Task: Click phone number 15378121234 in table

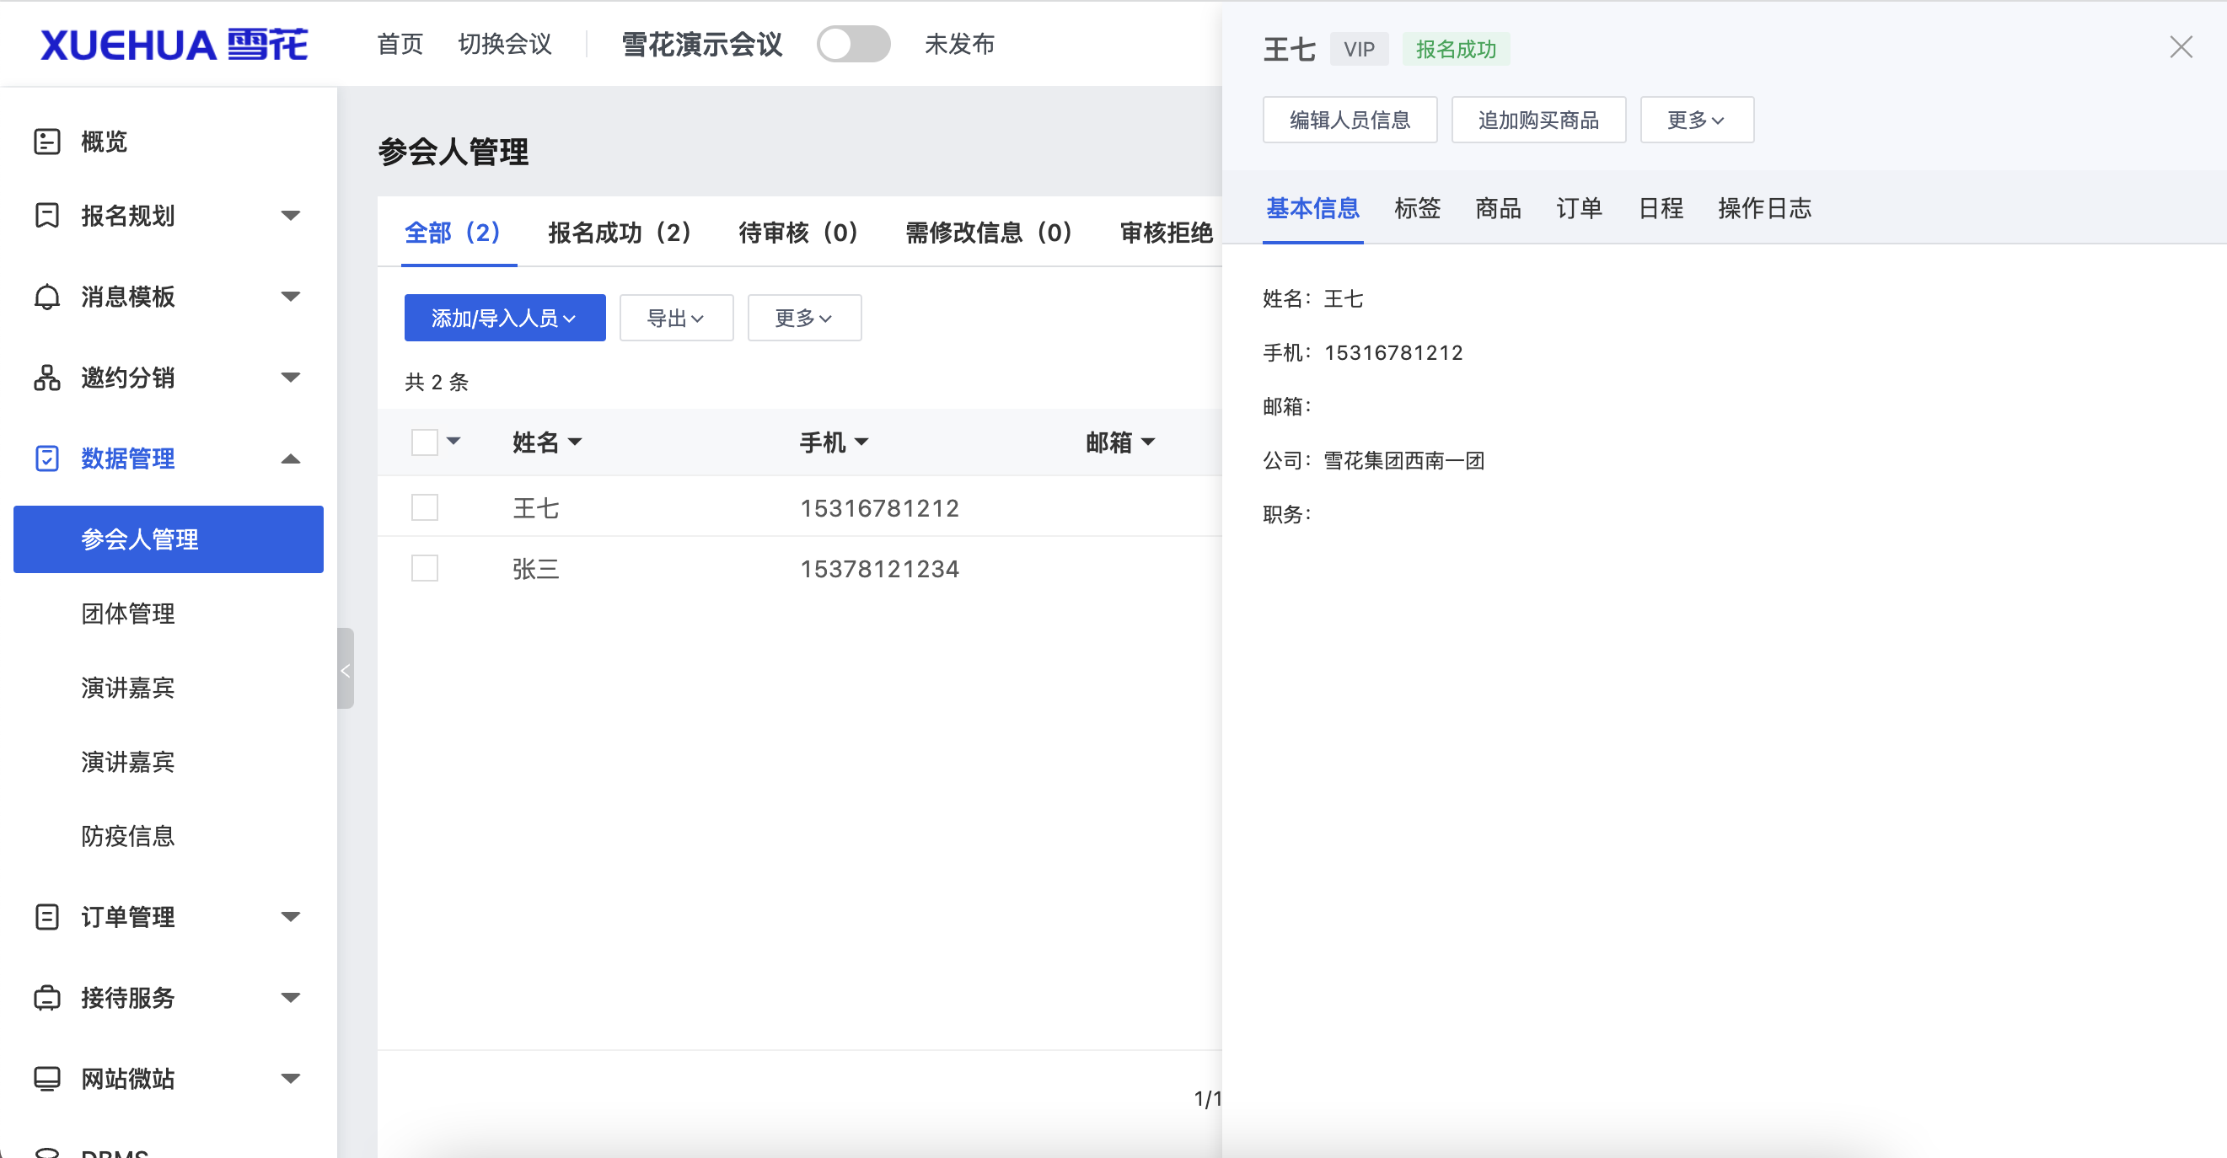Action: (x=879, y=569)
